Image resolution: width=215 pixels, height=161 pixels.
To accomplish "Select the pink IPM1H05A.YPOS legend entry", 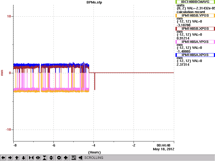I will tap(195, 42).
